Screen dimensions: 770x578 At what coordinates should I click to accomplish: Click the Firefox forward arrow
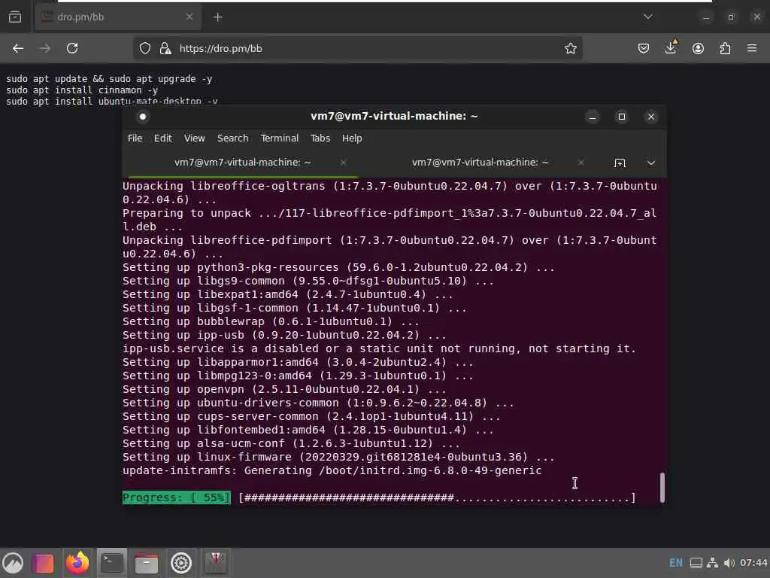pyautogui.click(x=44, y=48)
